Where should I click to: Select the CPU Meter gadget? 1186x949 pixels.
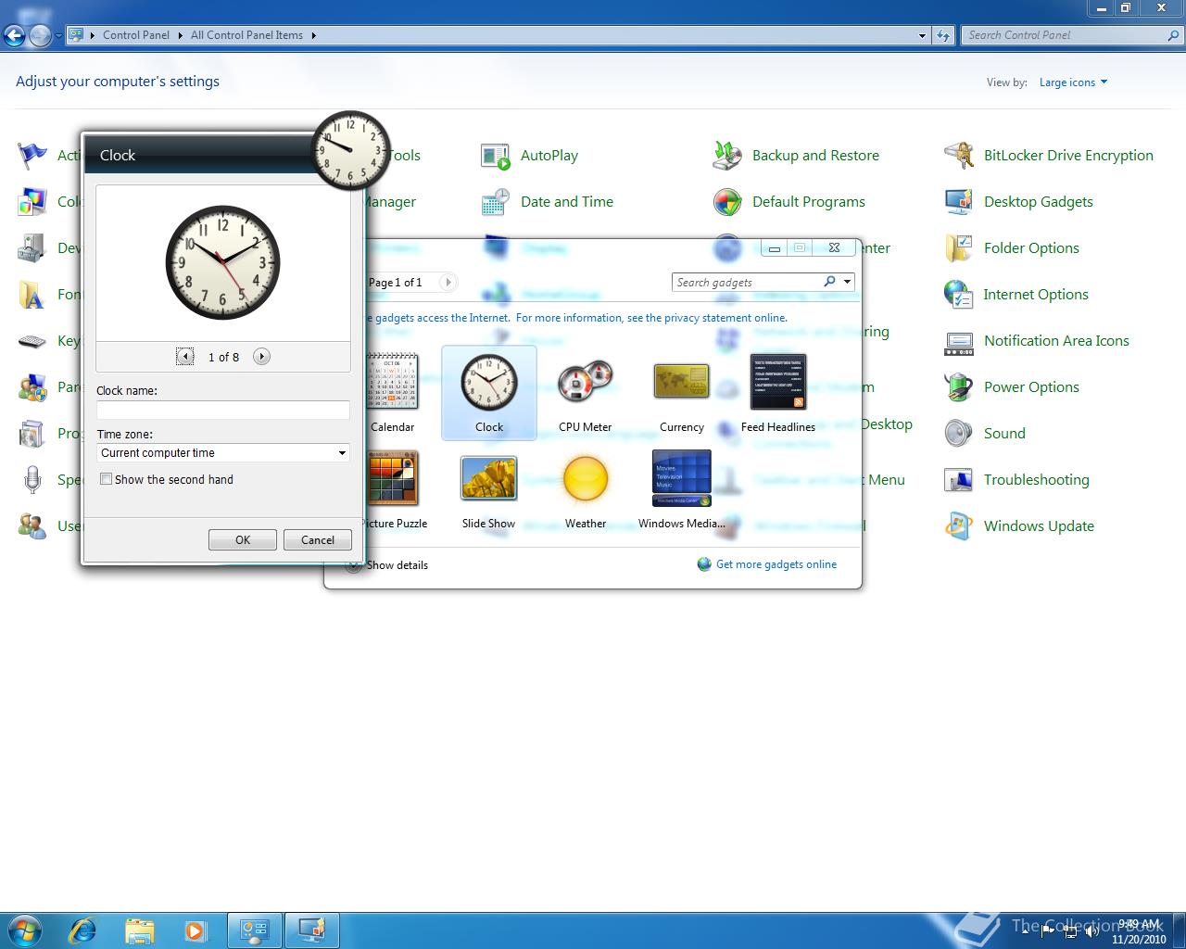coord(586,394)
